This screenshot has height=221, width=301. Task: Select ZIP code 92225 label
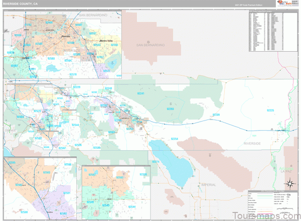point(270,110)
